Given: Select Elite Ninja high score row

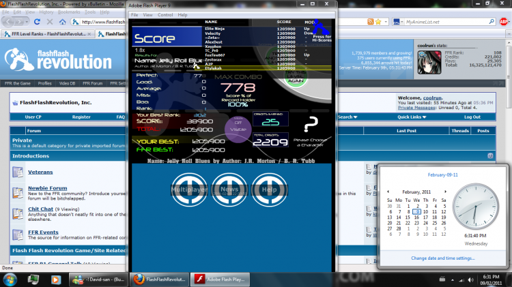Looking at the screenshot, I should pos(267,29).
